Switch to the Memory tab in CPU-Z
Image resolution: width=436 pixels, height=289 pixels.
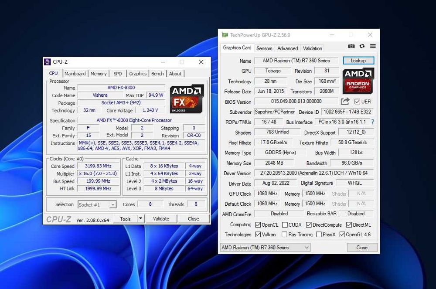pyautogui.click(x=99, y=74)
